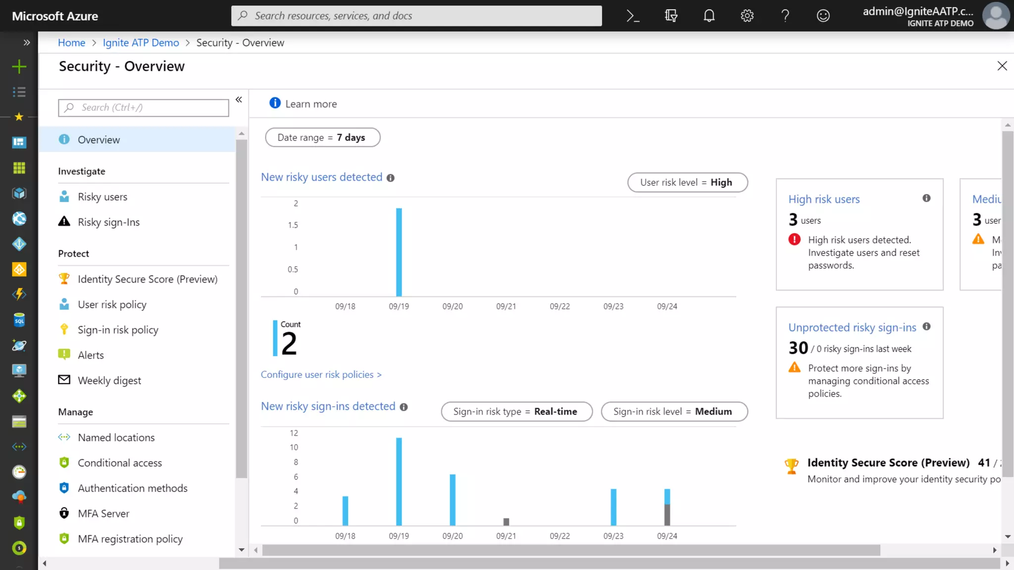Viewport: 1014px width, 570px height.
Task: Click info icon next to High risk users
Action: pos(926,198)
